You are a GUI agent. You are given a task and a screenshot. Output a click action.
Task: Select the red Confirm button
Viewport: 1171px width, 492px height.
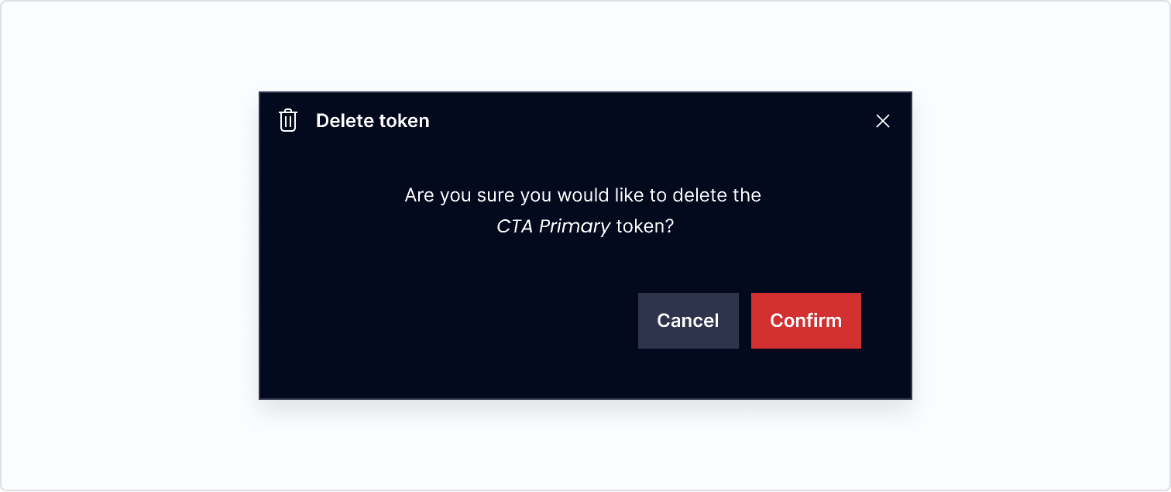point(806,321)
